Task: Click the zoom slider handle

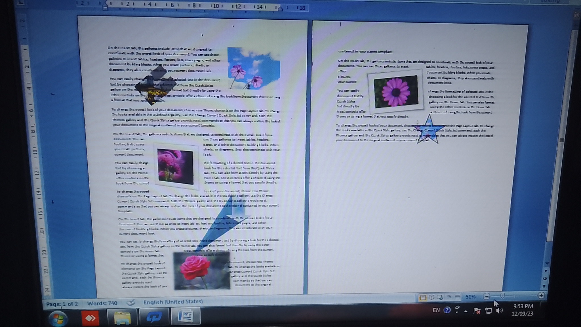Action: (x=502, y=296)
